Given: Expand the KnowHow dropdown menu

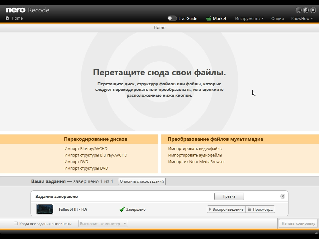Looking at the screenshot, I should tap(302, 18).
